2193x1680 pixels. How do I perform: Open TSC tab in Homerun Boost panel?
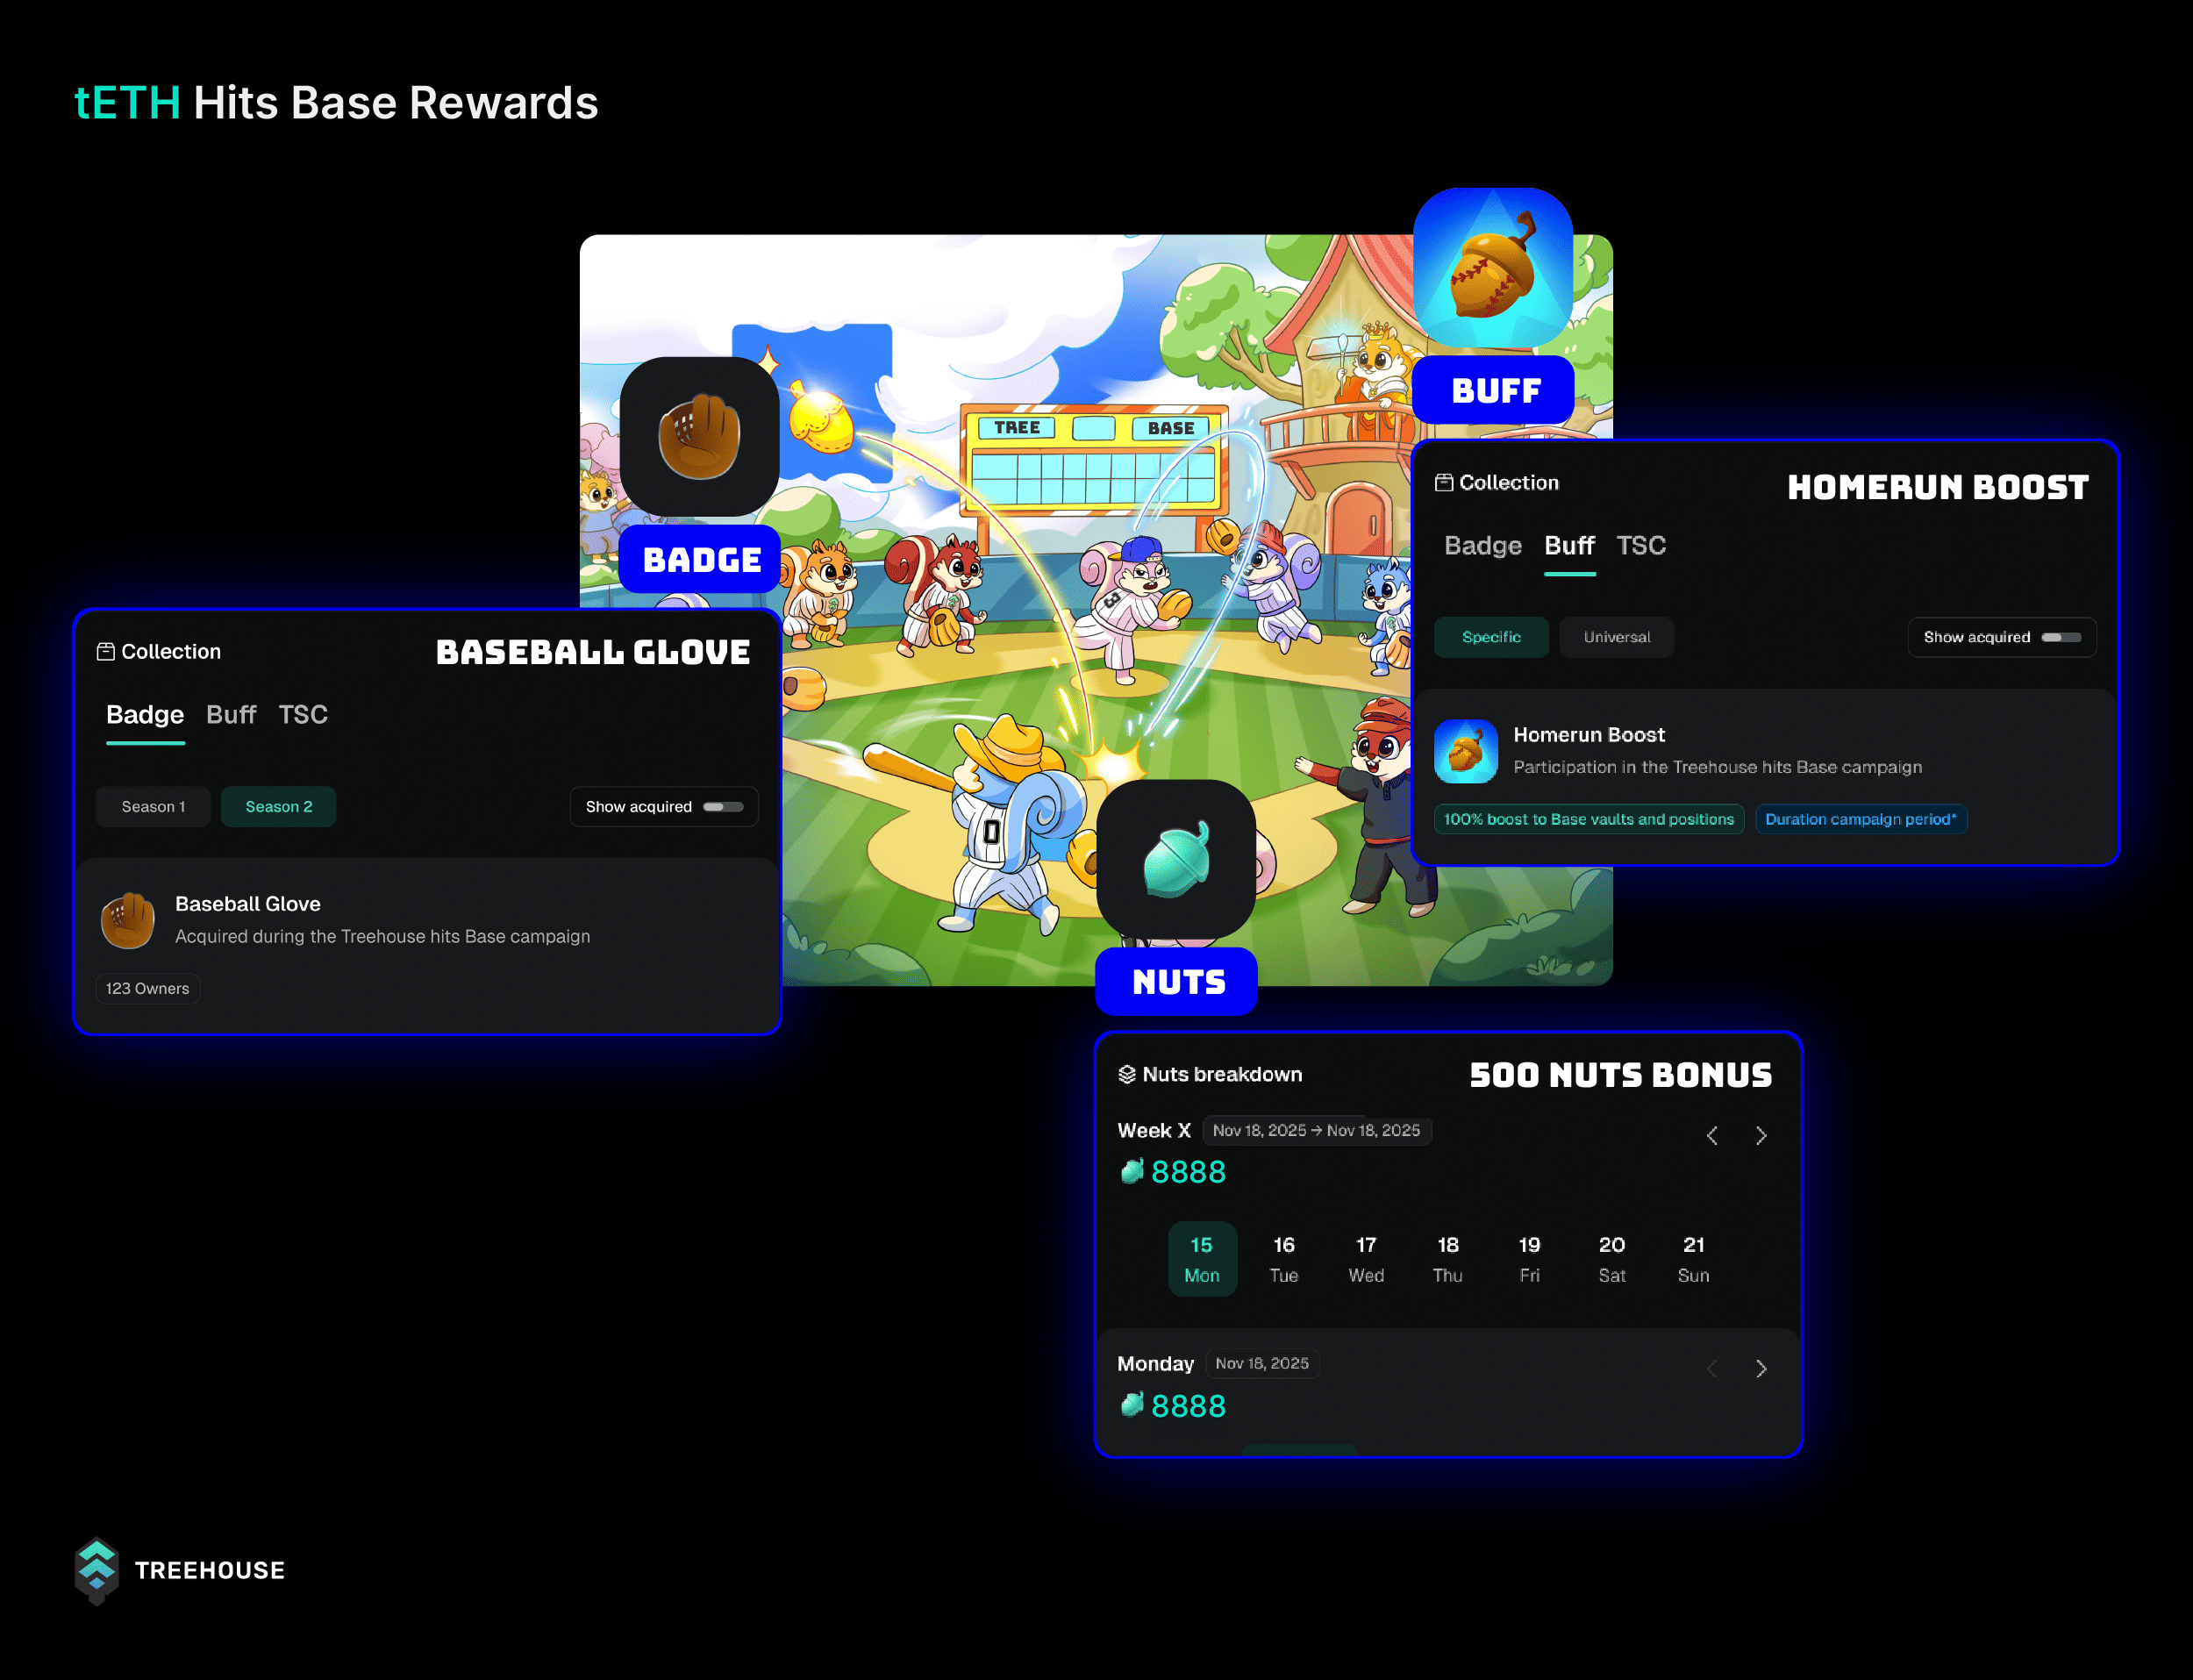click(x=1640, y=546)
